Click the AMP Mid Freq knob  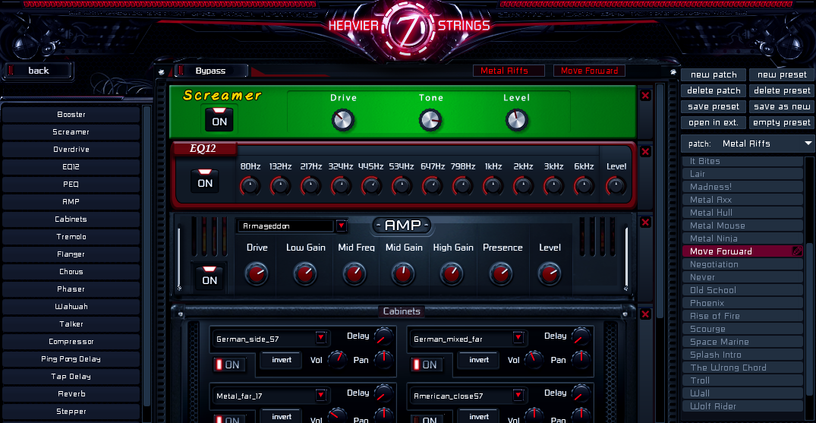pyautogui.click(x=354, y=273)
